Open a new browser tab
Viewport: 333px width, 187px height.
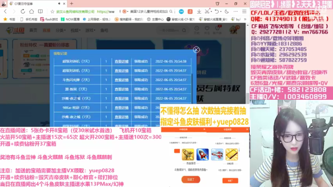point(72,4)
